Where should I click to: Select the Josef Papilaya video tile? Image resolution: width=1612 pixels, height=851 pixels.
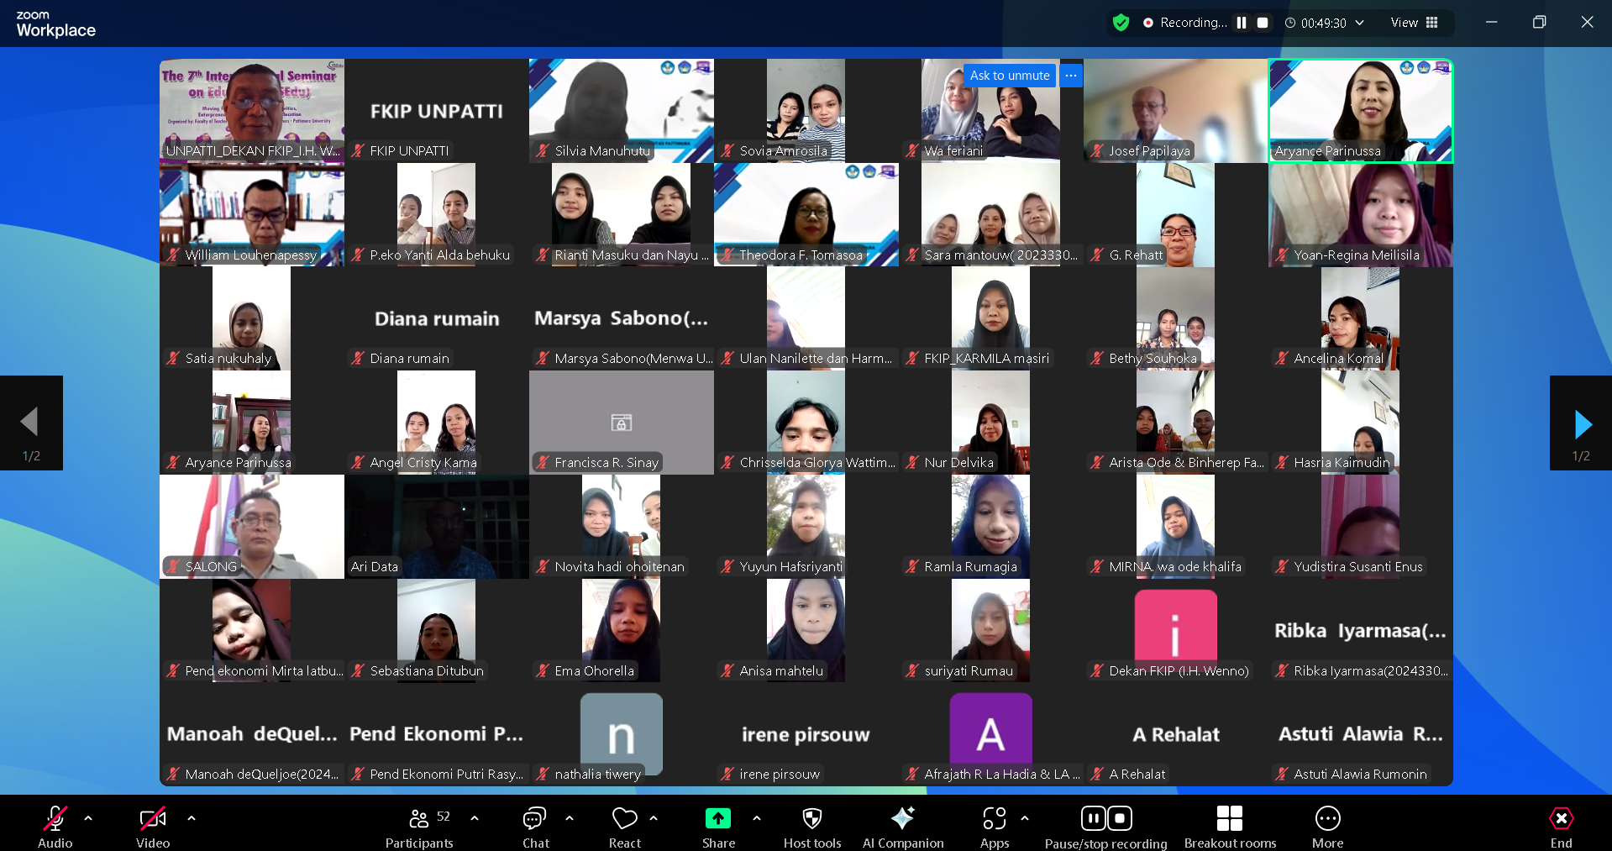coord(1176,110)
